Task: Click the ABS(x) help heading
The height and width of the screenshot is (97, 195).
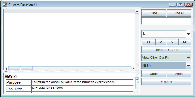Action: click(11, 76)
